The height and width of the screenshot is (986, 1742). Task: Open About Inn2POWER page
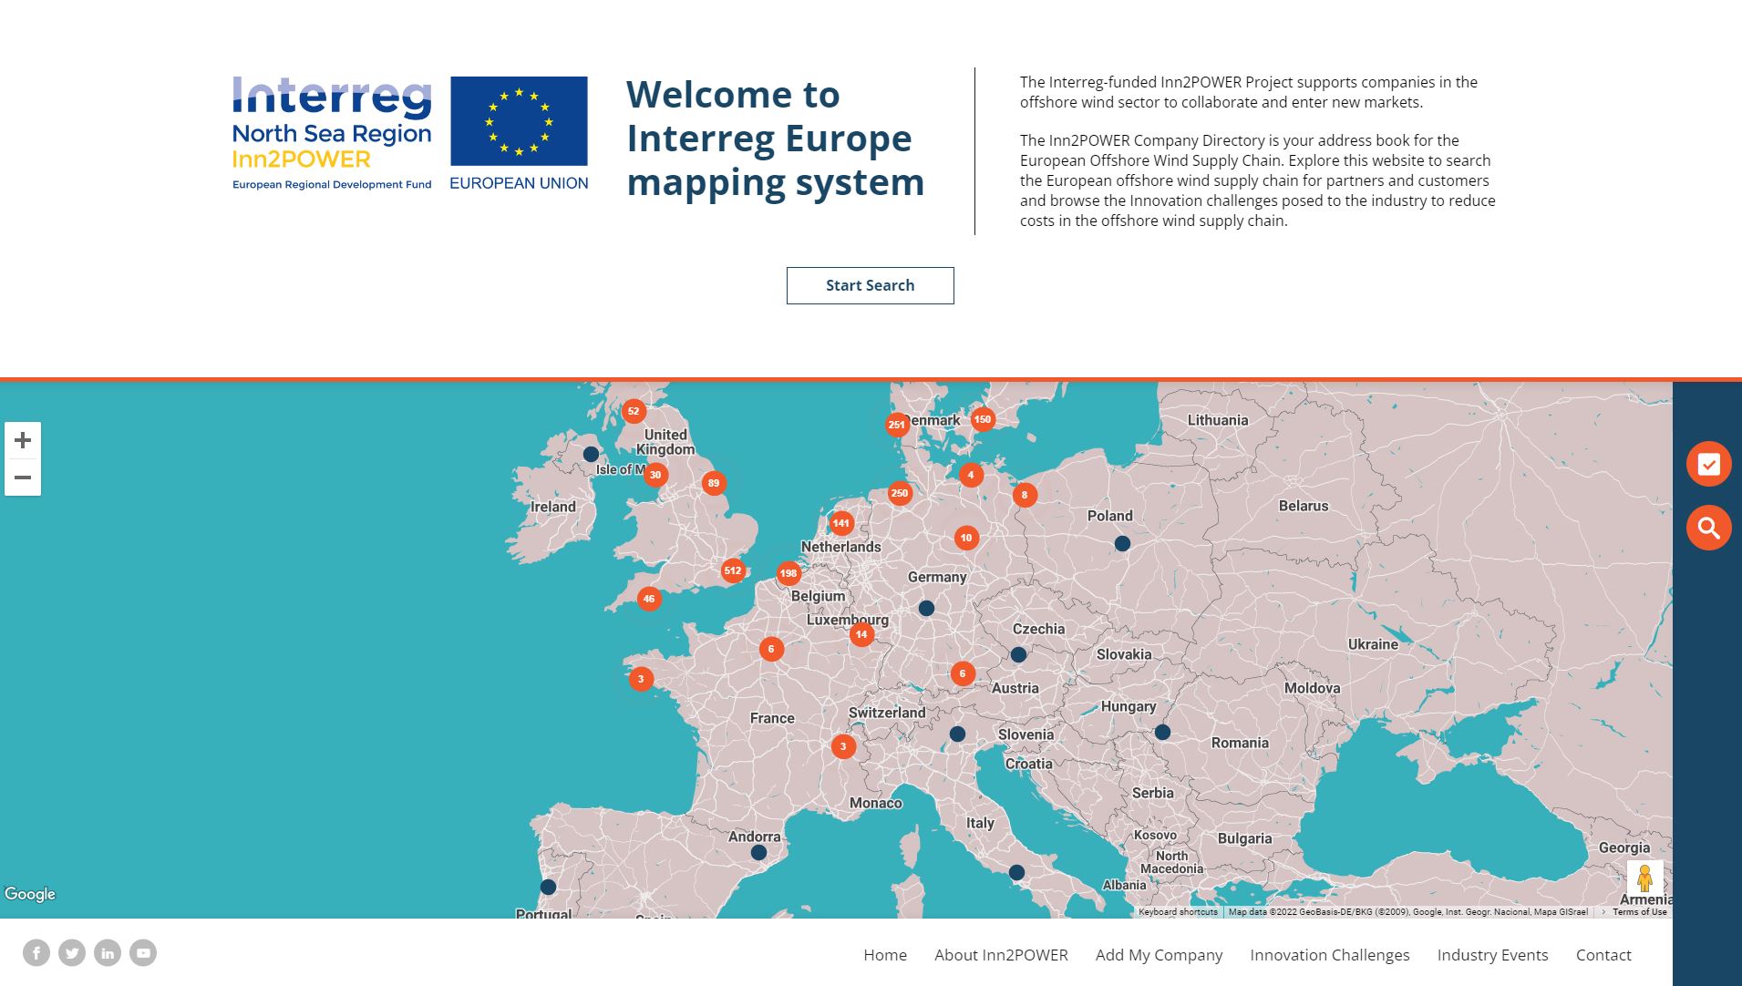click(x=1001, y=955)
